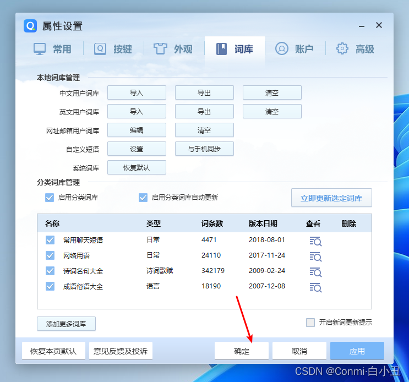Click the 版本日期 column header

pos(263,223)
